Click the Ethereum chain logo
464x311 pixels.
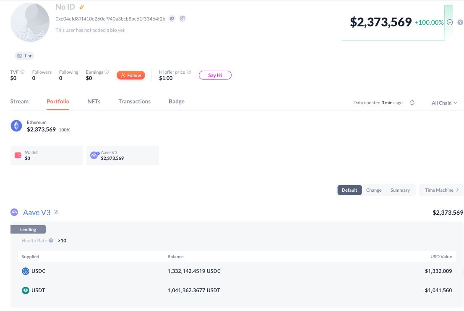click(x=16, y=126)
